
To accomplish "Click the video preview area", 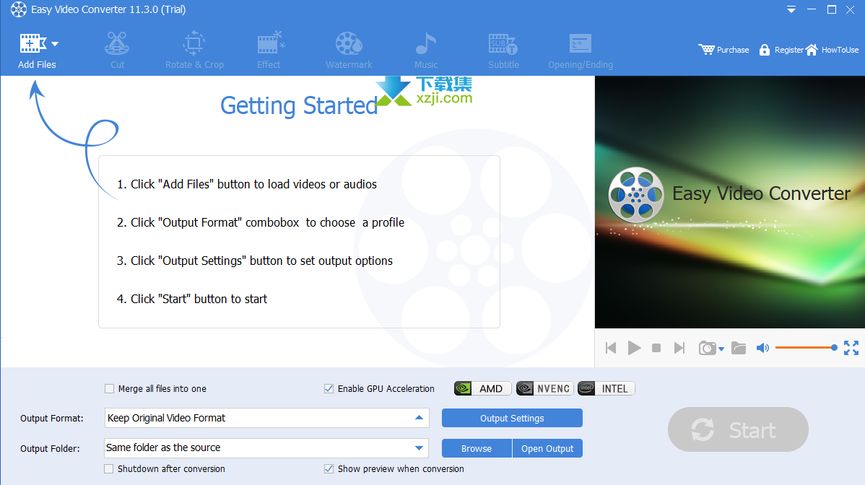I will pyautogui.click(x=730, y=202).
